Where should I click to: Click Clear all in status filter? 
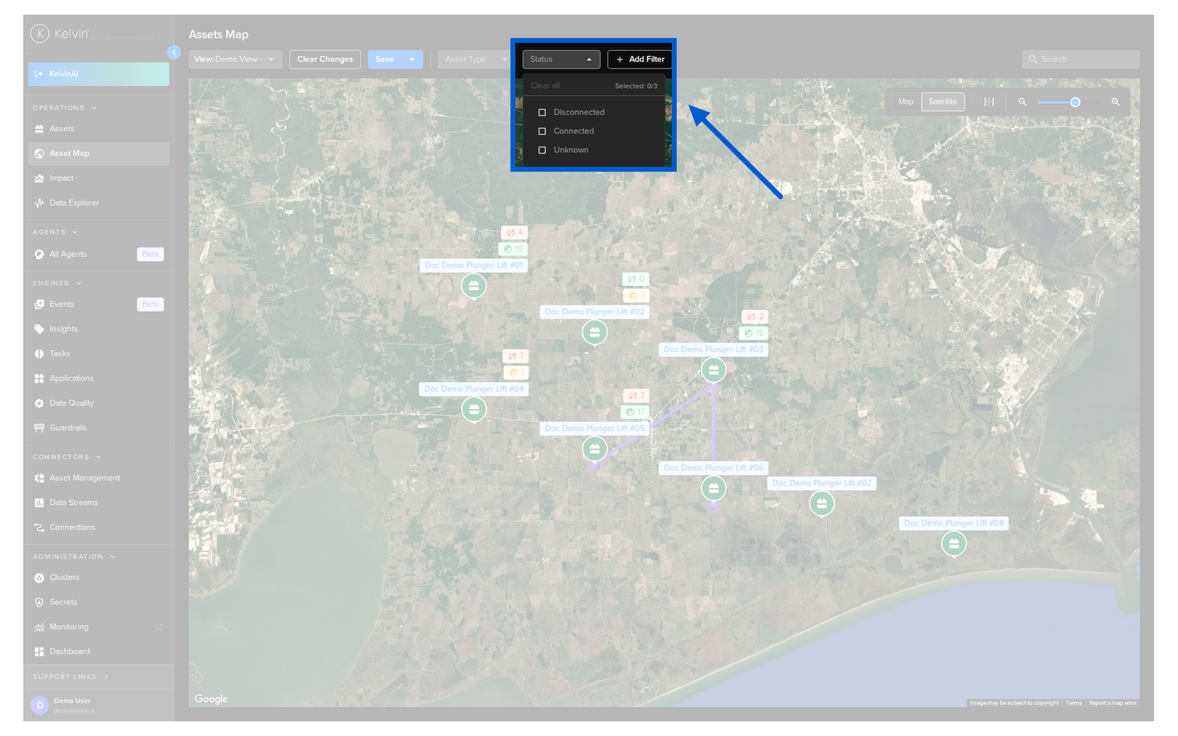point(545,86)
